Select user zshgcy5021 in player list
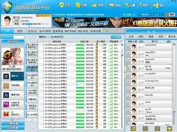177x132 pixels. click(149, 54)
